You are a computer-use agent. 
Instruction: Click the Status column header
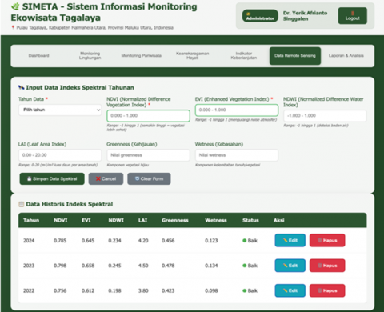(x=250, y=220)
